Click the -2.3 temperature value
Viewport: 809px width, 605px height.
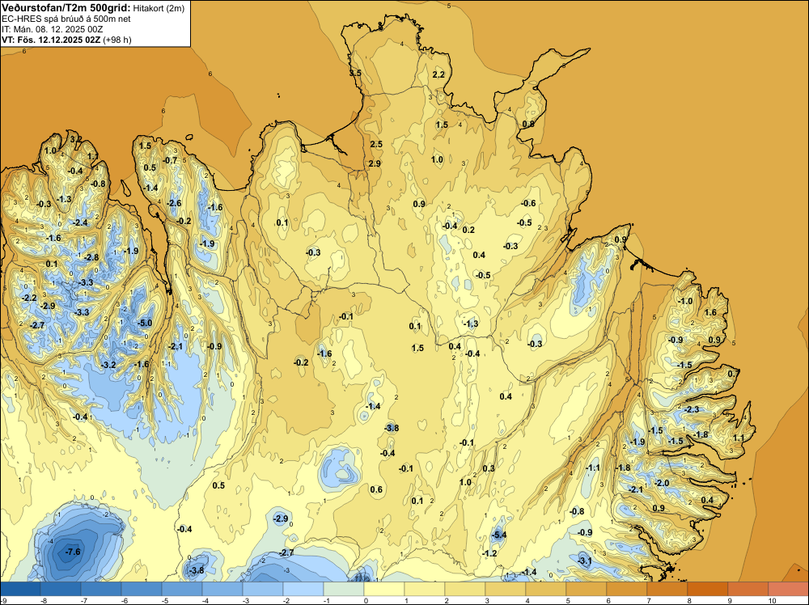[692, 409]
